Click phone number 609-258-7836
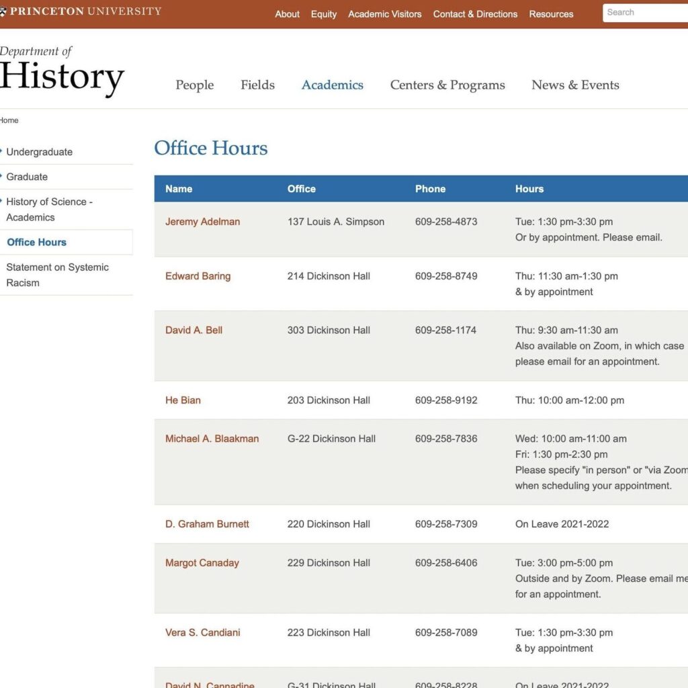The image size is (688, 688). tap(446, 438)
